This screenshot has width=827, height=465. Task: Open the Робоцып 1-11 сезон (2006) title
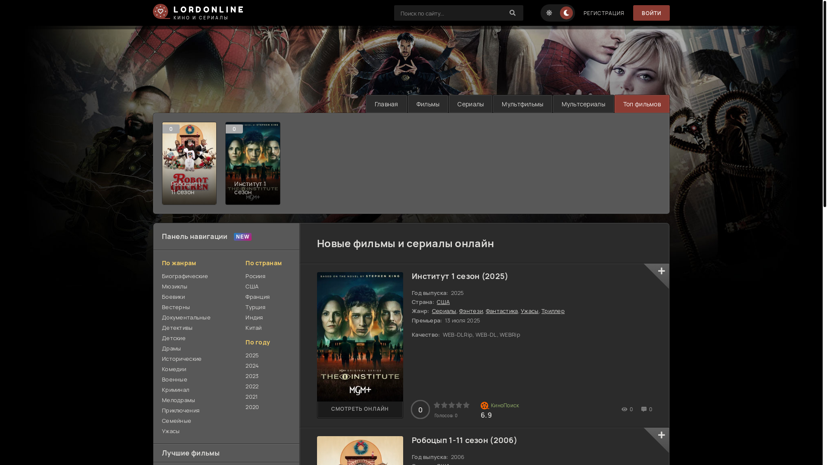point(464,440)
